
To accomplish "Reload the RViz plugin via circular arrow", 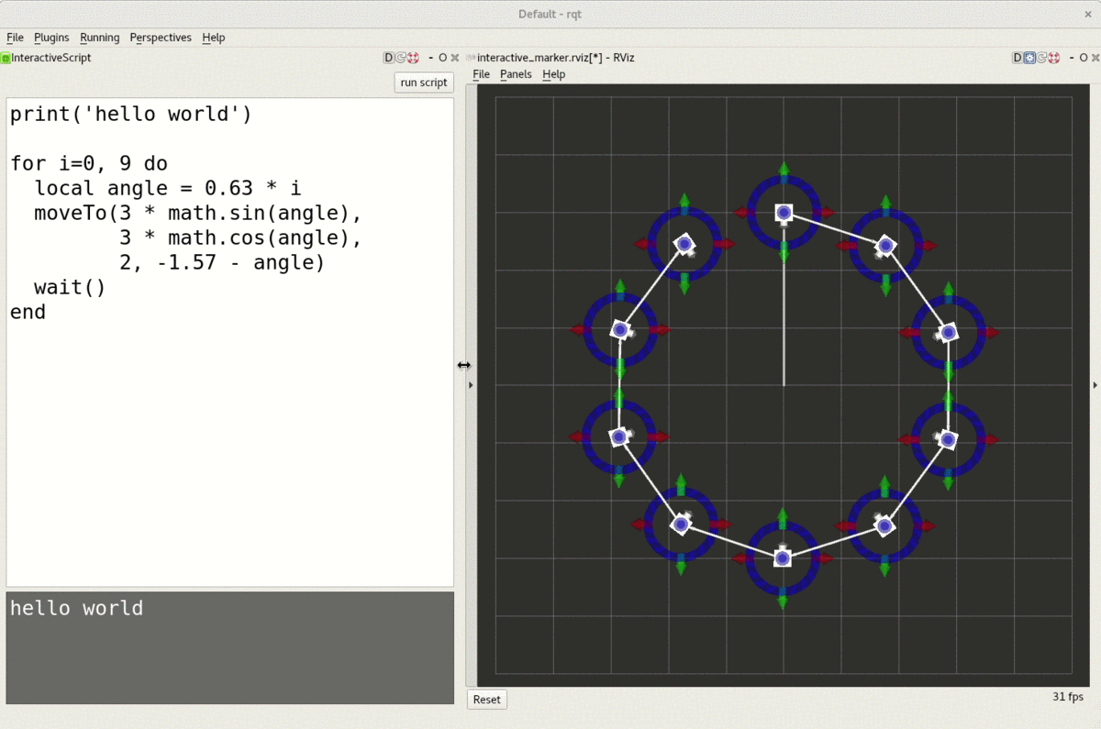I will (1042, 58).
